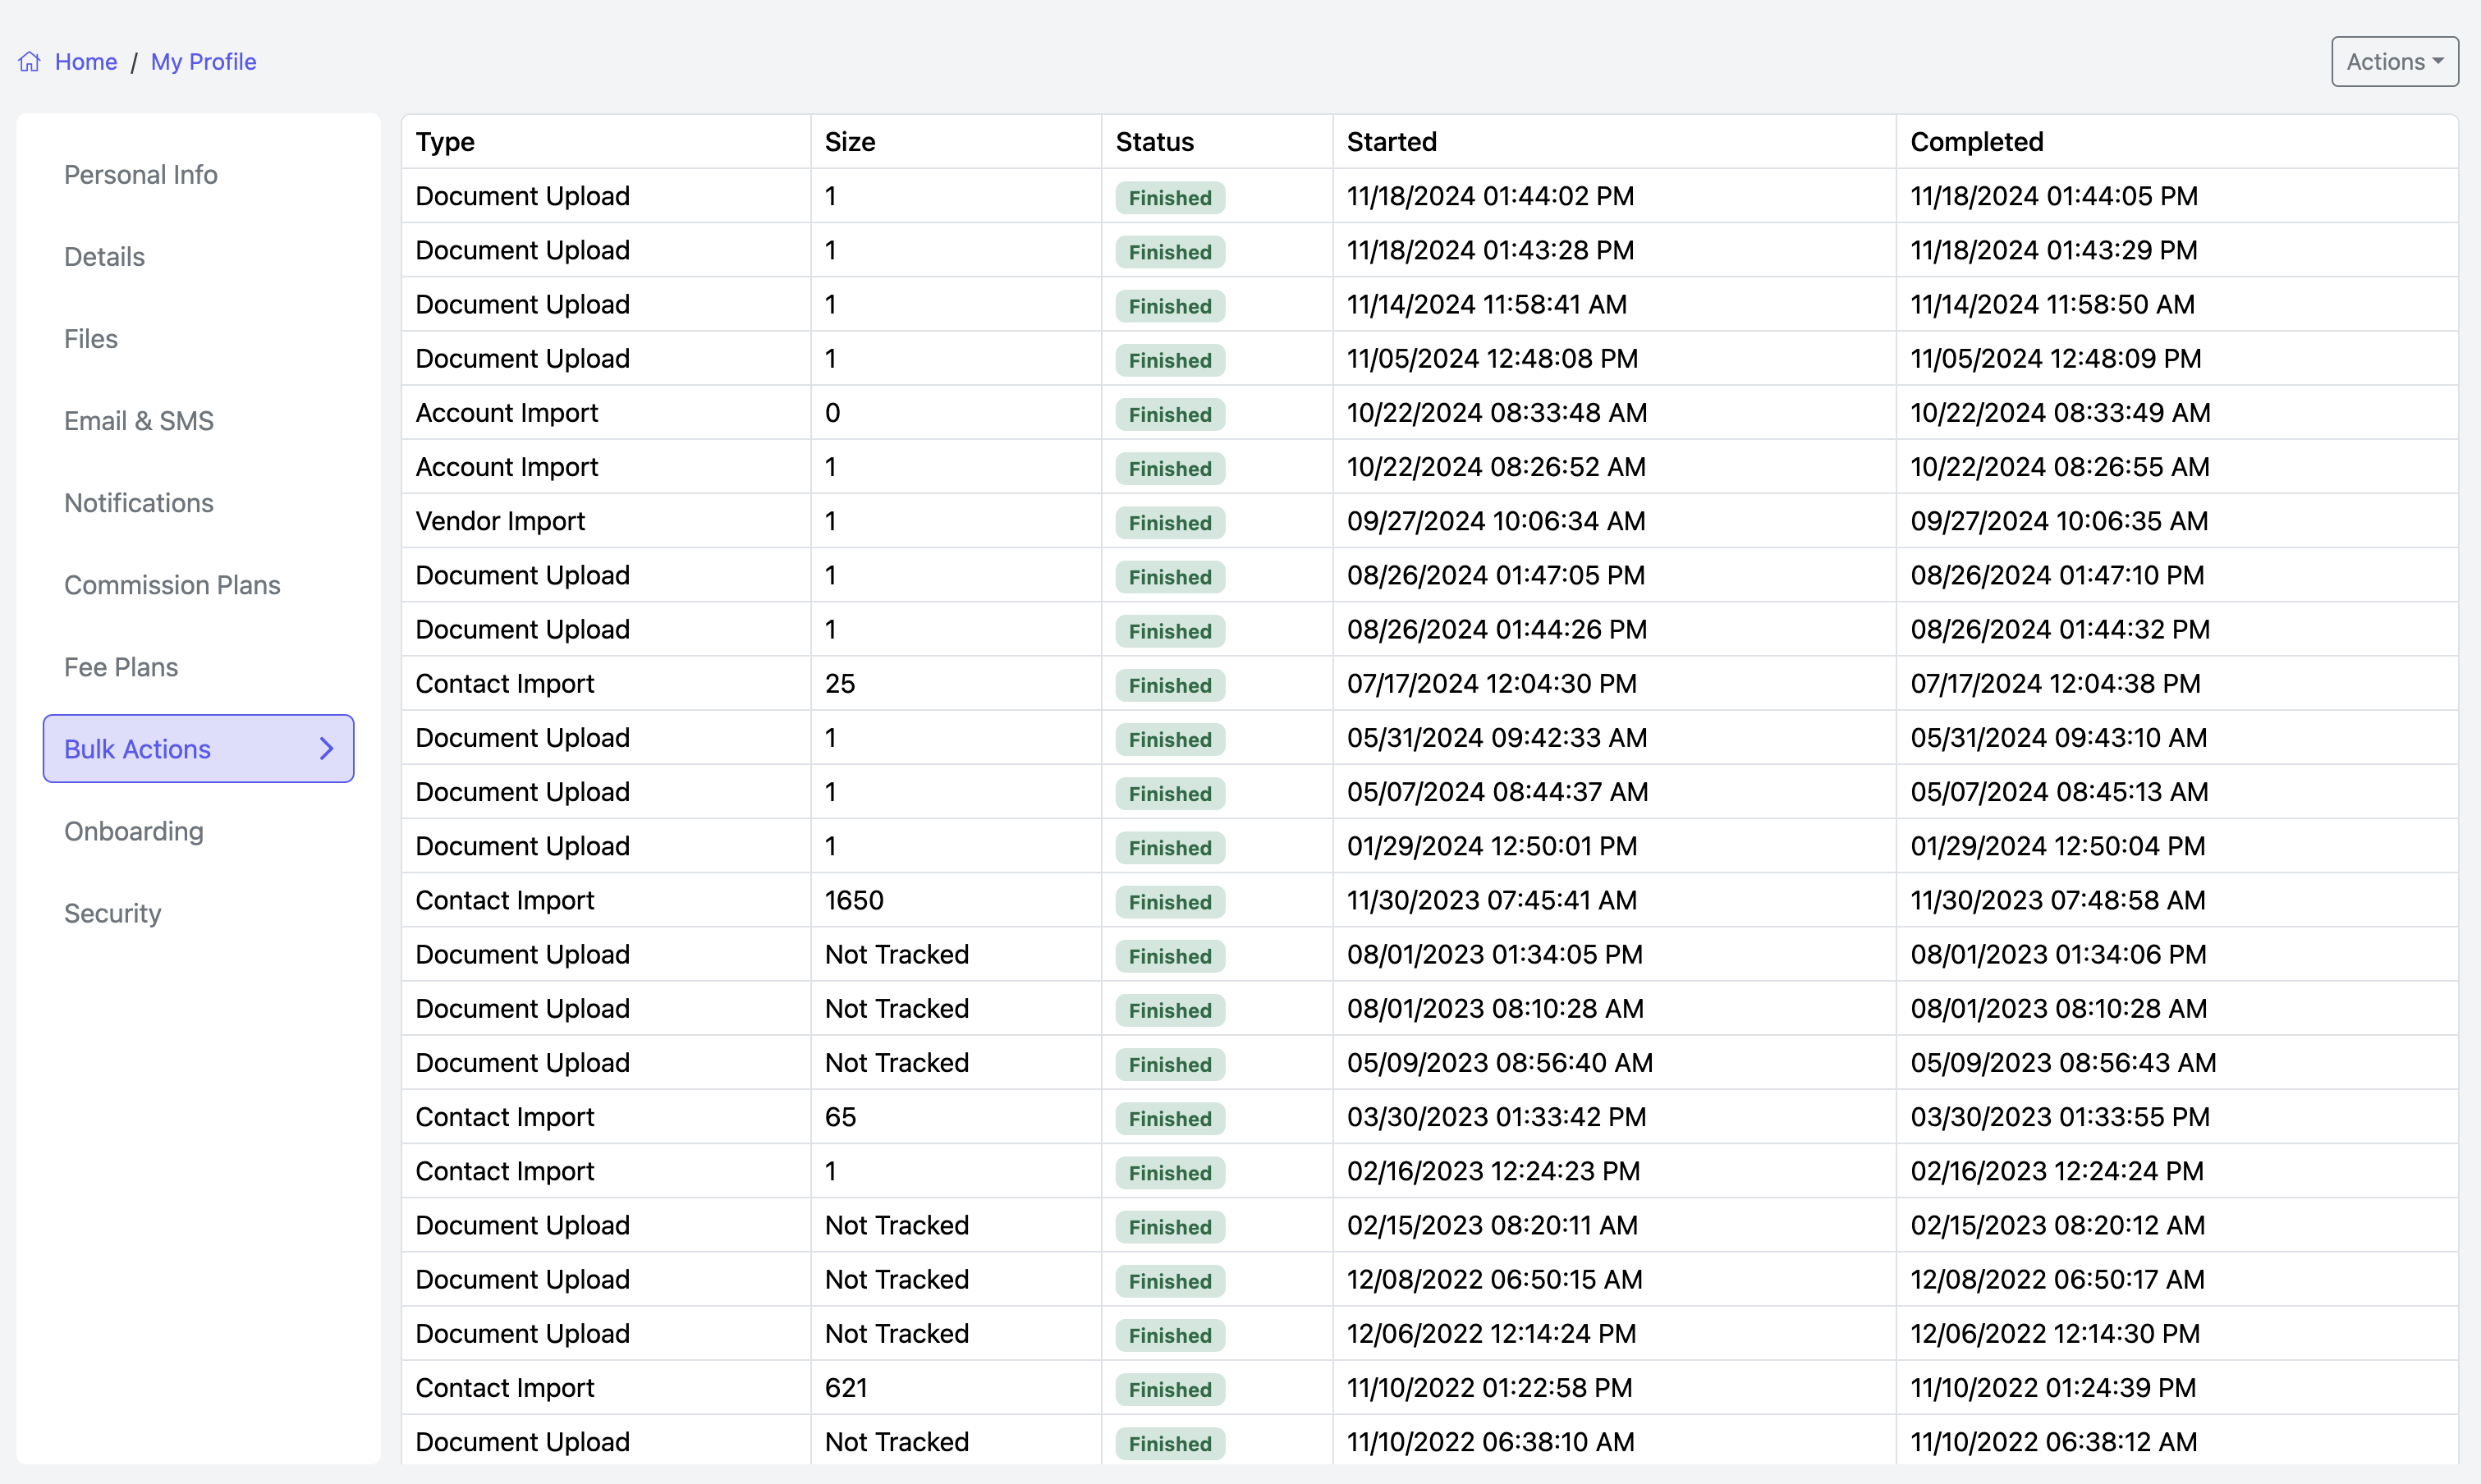Open the Onboarding section
The width and height of the screenshot is (2481, 1484).
pyautogui.click(x=134, y=831)
